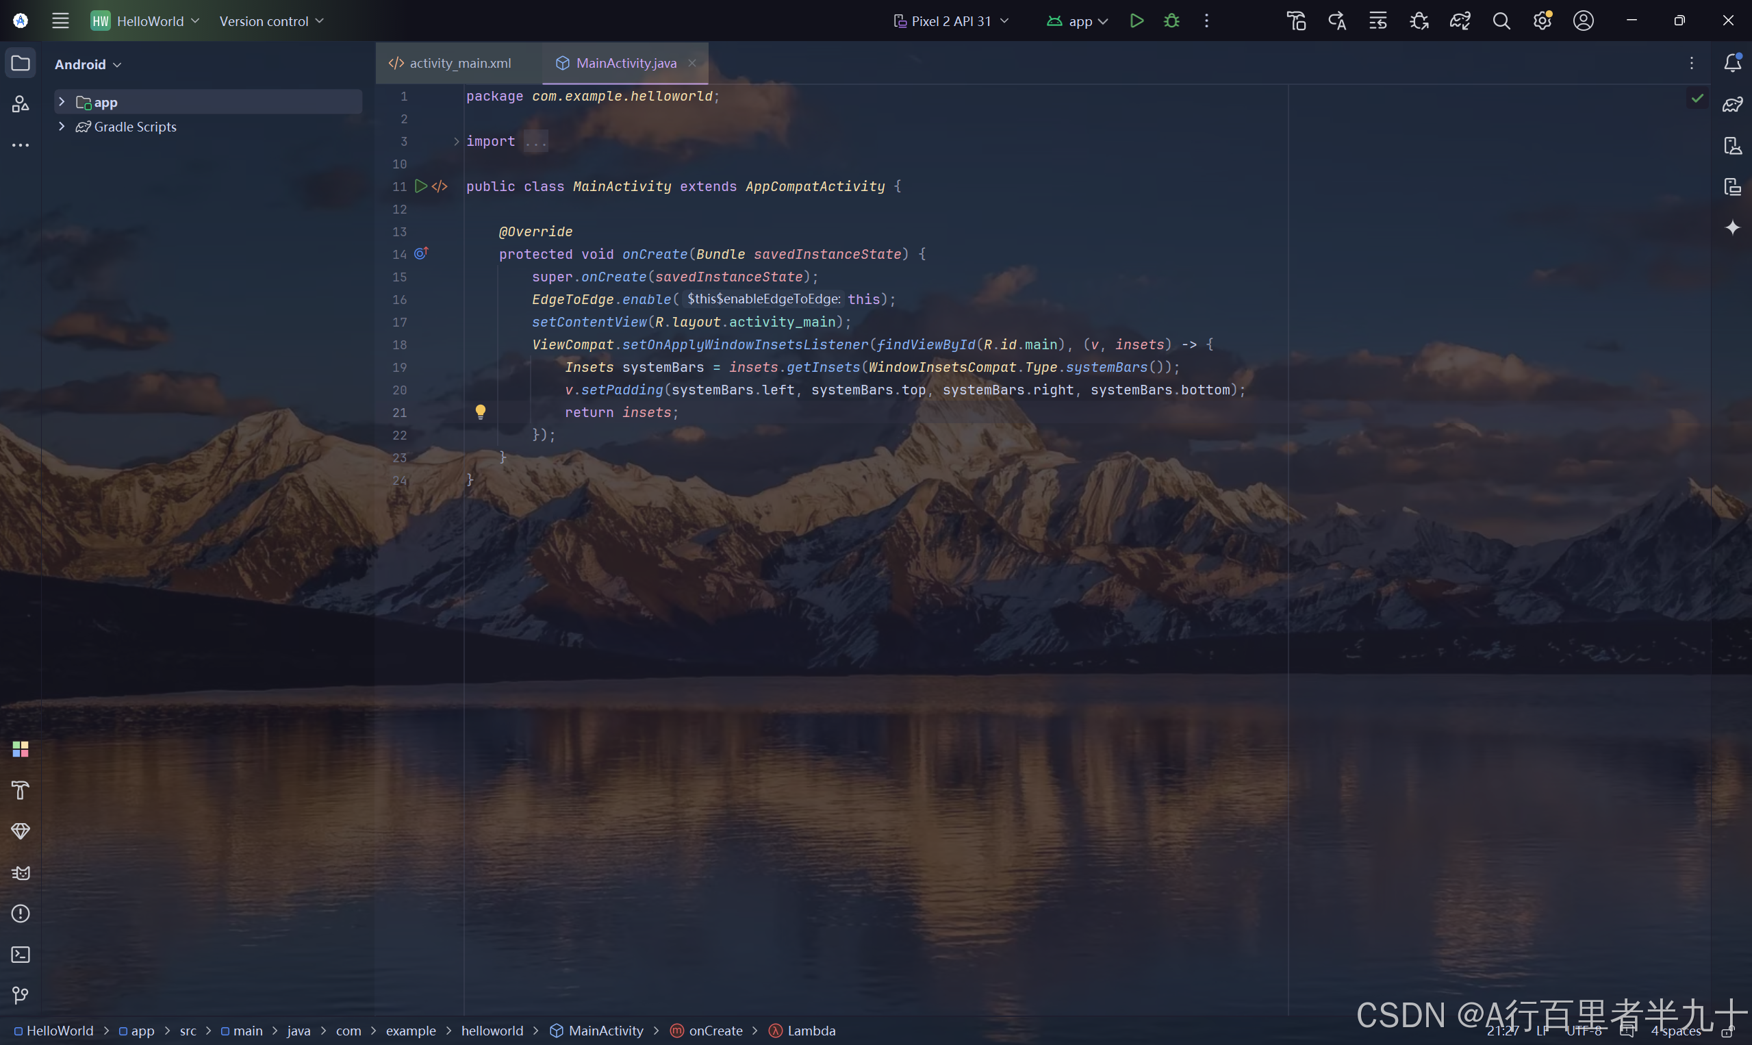The height and width of the screenshot is (1045, 1752).
Task: Expand Gradle Scripts tree node
Action: coord(62,127)
